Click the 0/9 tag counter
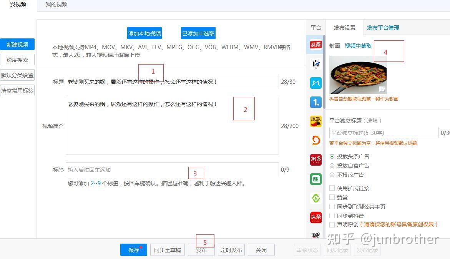This screenshot has width=450, height=259. pyautogui.click(x=285, y=170)
